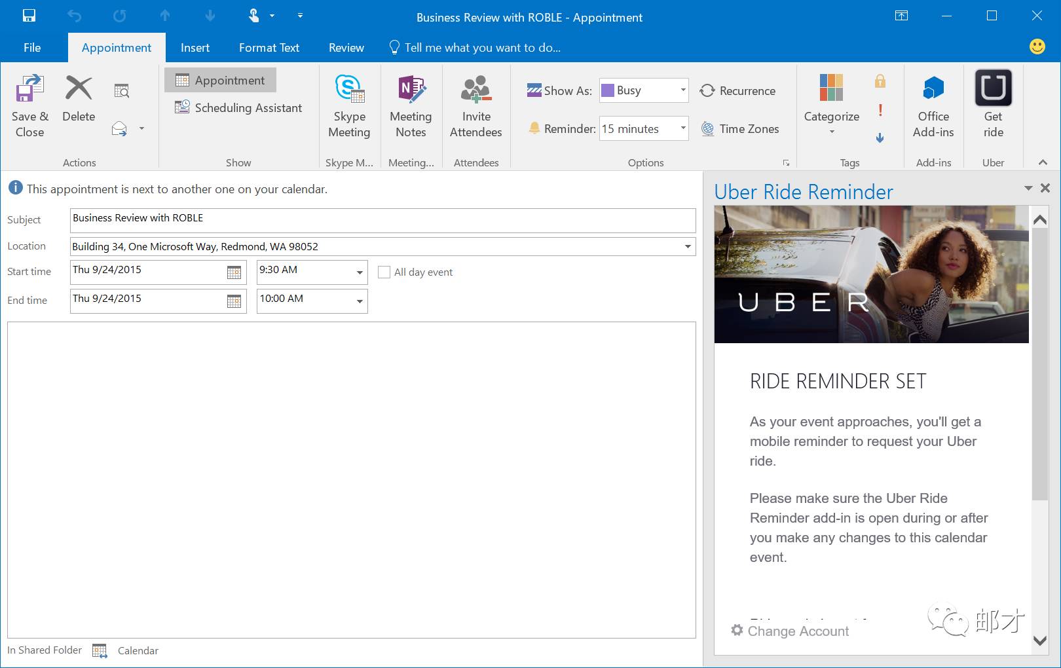Viewport: 1061px width, 668px height.
Task: Click the Subject text field
Action: click(382, 220)
